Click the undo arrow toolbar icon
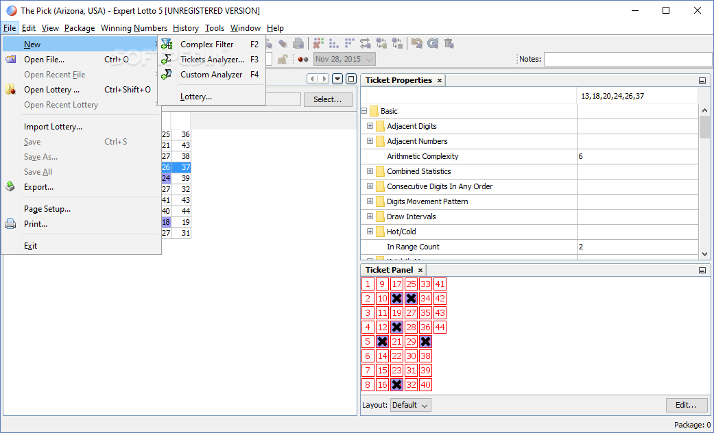 point(416,44)
